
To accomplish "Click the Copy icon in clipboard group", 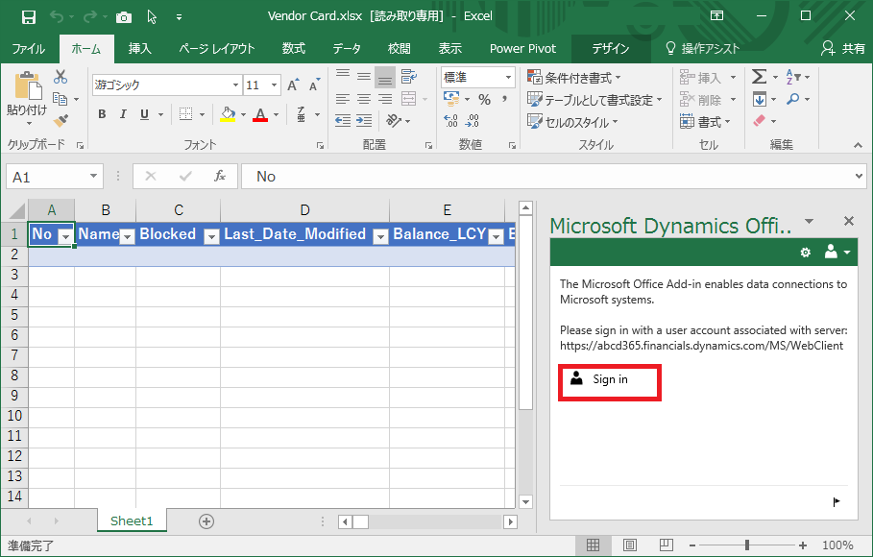I will tap(61, 99).
